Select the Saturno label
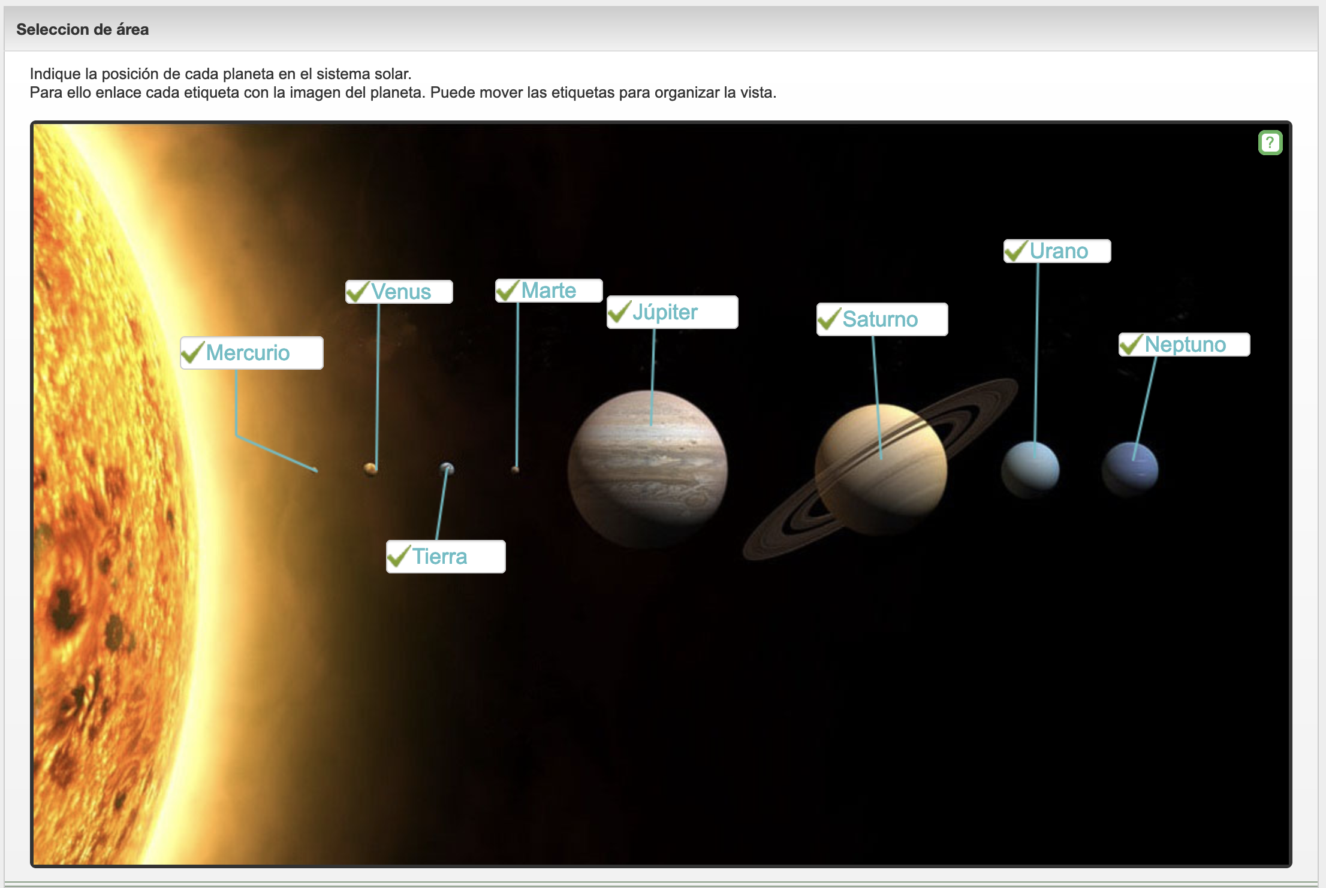The image size is (1326, 888). point(882,319)
